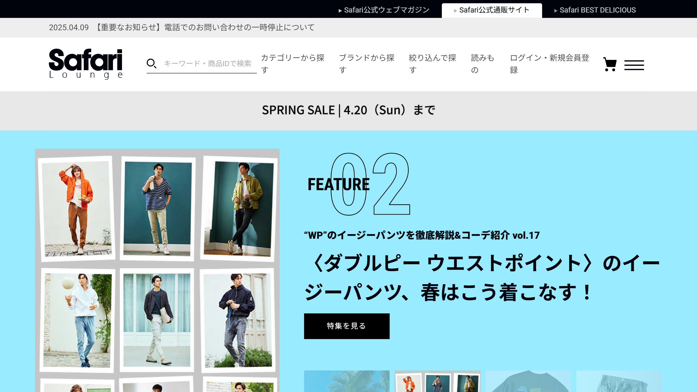Image resolution: width=697 pixels, height=392 pixels.
Task: Open Safari BEST DELICIOUS tab
Action: [x=595, y=10]
